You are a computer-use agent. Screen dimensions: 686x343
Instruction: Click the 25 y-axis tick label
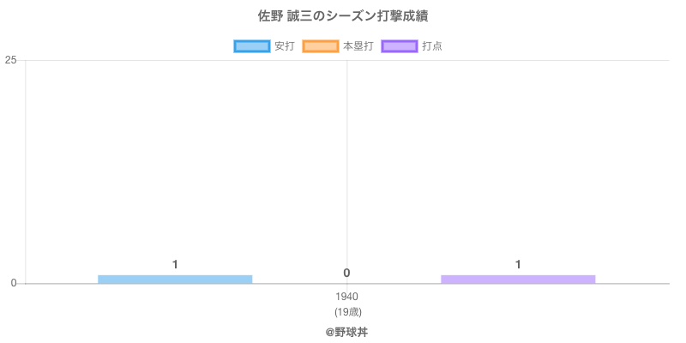11,60
